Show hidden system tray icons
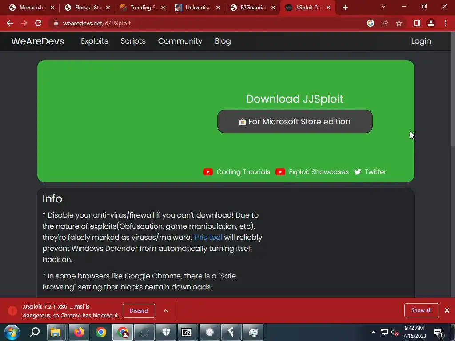455x341 pixels. pyautogui.click(x=373, y=332)
